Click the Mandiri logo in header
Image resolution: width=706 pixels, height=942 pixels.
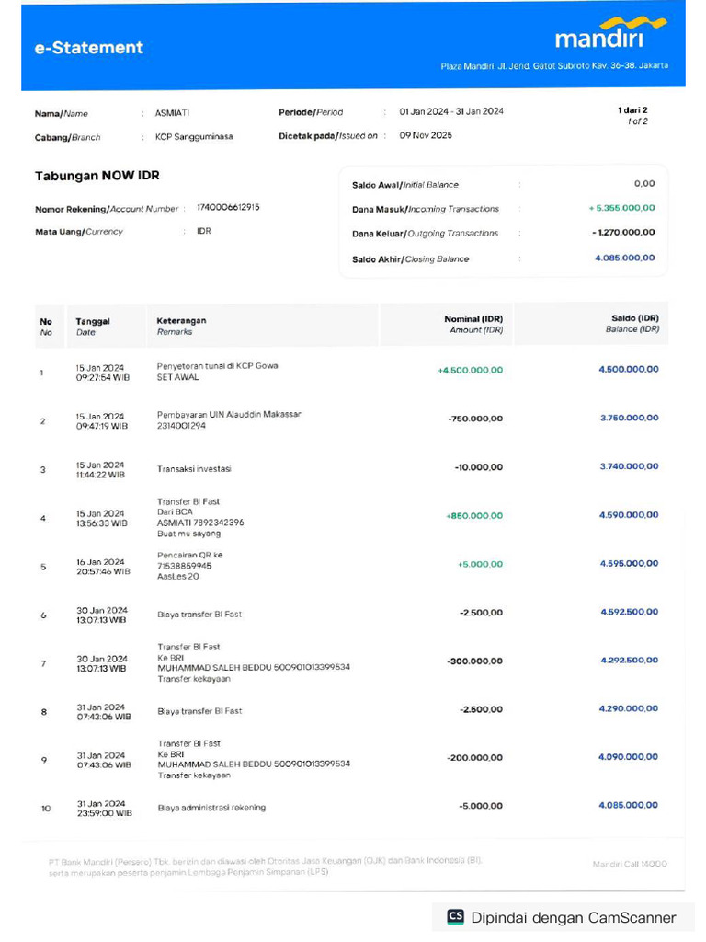tap(610, 32)
